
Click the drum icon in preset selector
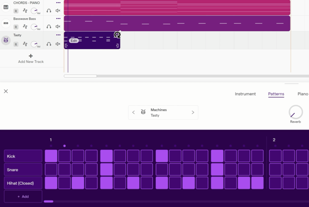[x=143, y=112]
